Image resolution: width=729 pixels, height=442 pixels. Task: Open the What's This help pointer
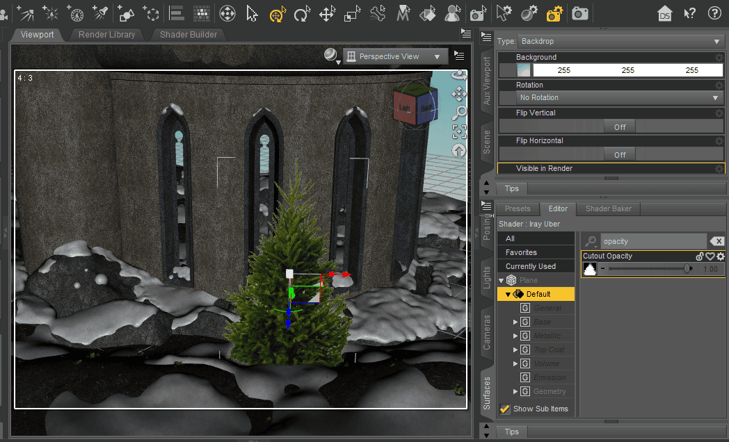tap(689, 13)
